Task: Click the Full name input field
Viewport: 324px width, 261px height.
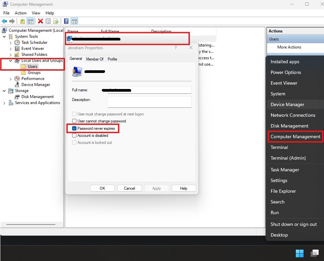Action: [149, 90]
